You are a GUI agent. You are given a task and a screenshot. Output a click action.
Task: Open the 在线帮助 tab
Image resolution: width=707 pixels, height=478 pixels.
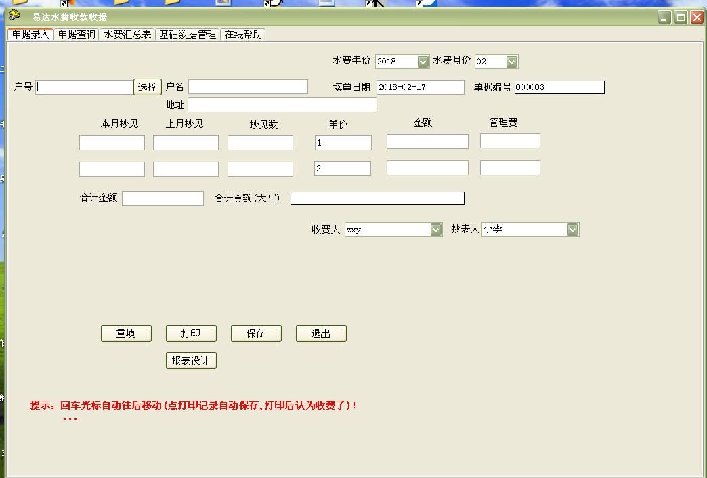coord(243,35)
